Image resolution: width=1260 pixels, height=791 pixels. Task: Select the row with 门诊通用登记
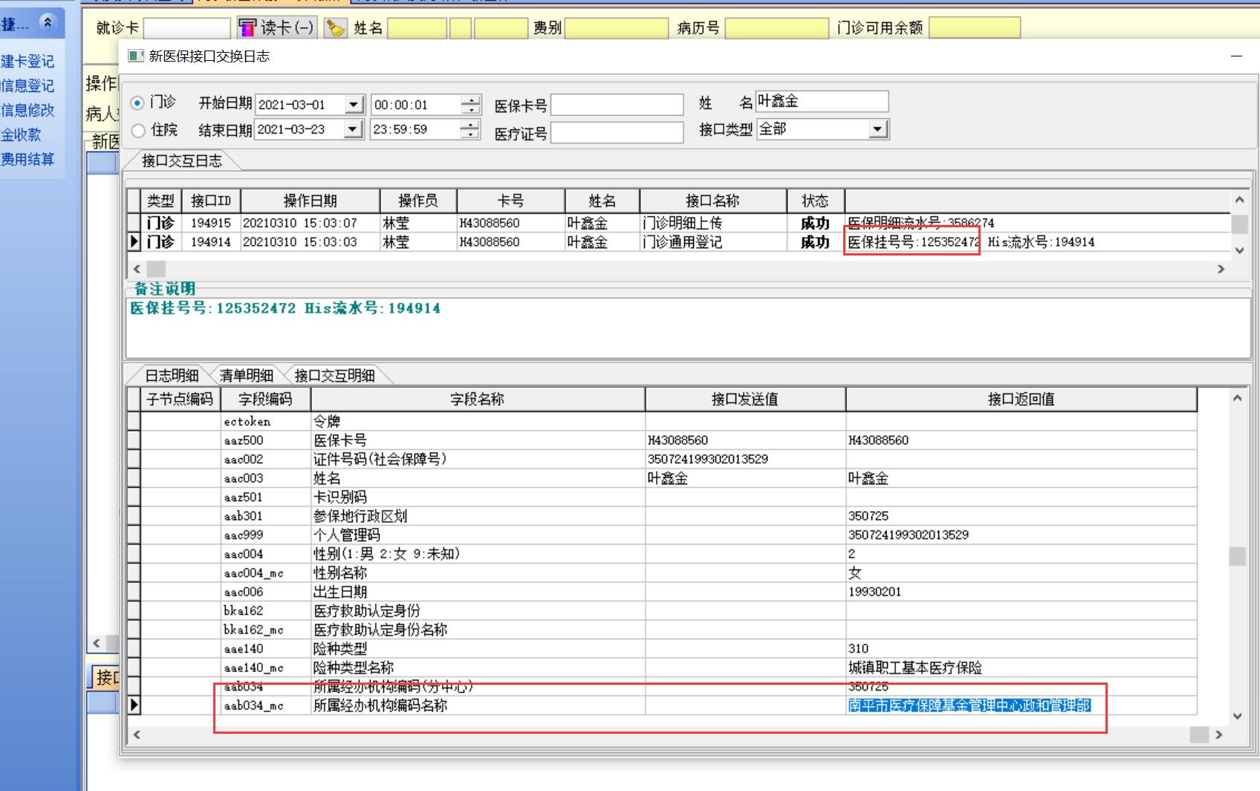point(678,242)
